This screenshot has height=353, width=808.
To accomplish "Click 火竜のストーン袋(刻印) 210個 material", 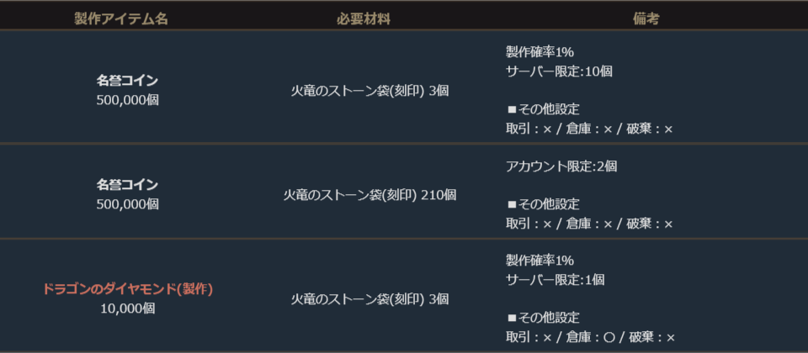I will click(369, 195).
